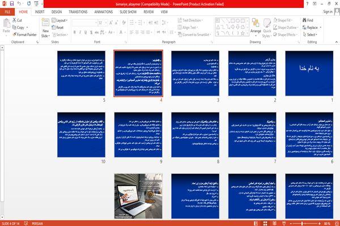Screen dimensions: 340x226
Task: Click Find in the Editing group
Action: click(308, 20)
